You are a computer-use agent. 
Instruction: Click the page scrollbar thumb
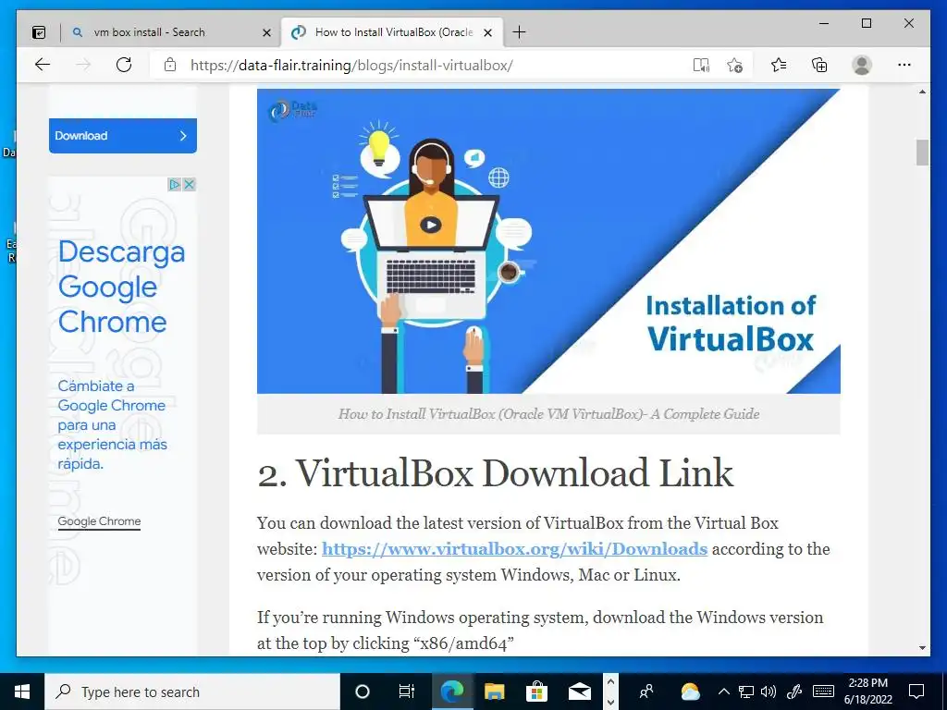coord(922,153)
